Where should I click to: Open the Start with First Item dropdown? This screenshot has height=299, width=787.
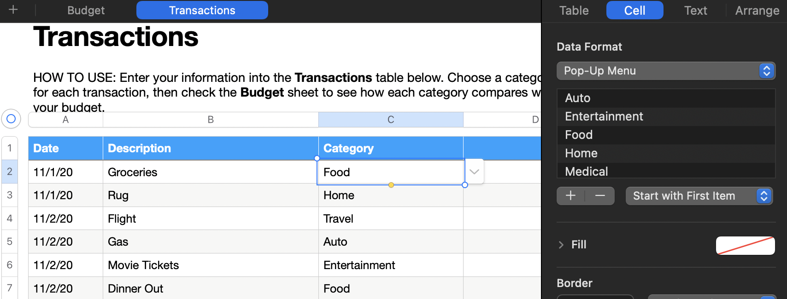click(699, 196)
